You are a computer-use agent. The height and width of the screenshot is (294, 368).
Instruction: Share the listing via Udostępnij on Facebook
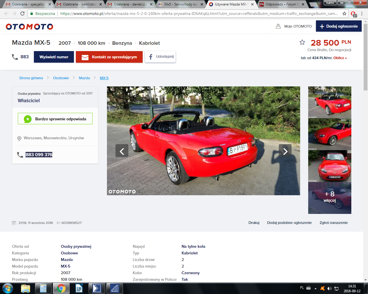coord(160,57)
